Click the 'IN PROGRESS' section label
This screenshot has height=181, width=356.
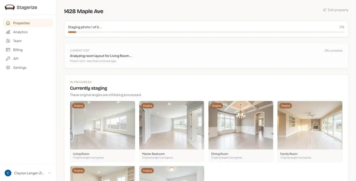pos(81,82)
